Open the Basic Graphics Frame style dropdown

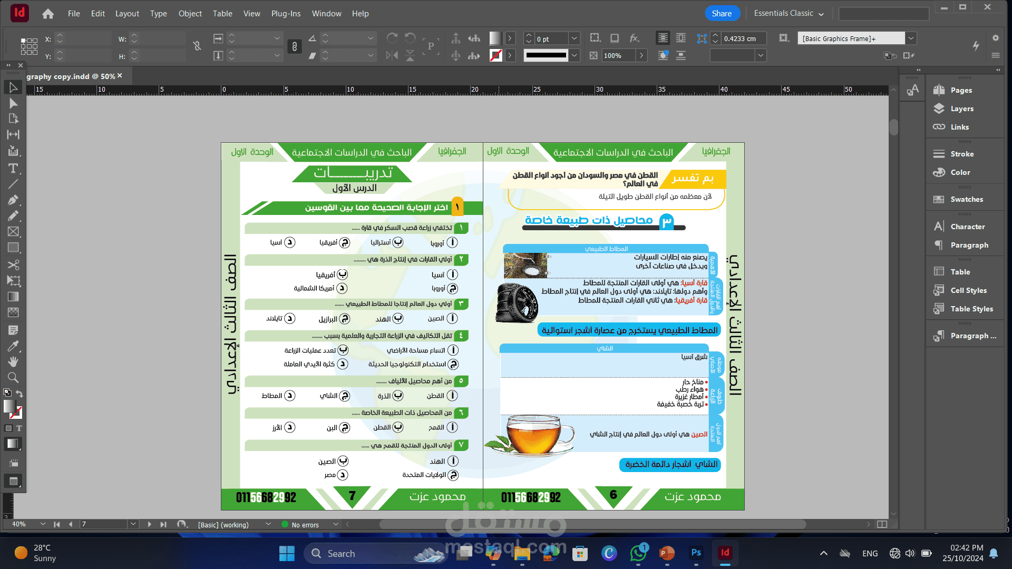[911, 38]
